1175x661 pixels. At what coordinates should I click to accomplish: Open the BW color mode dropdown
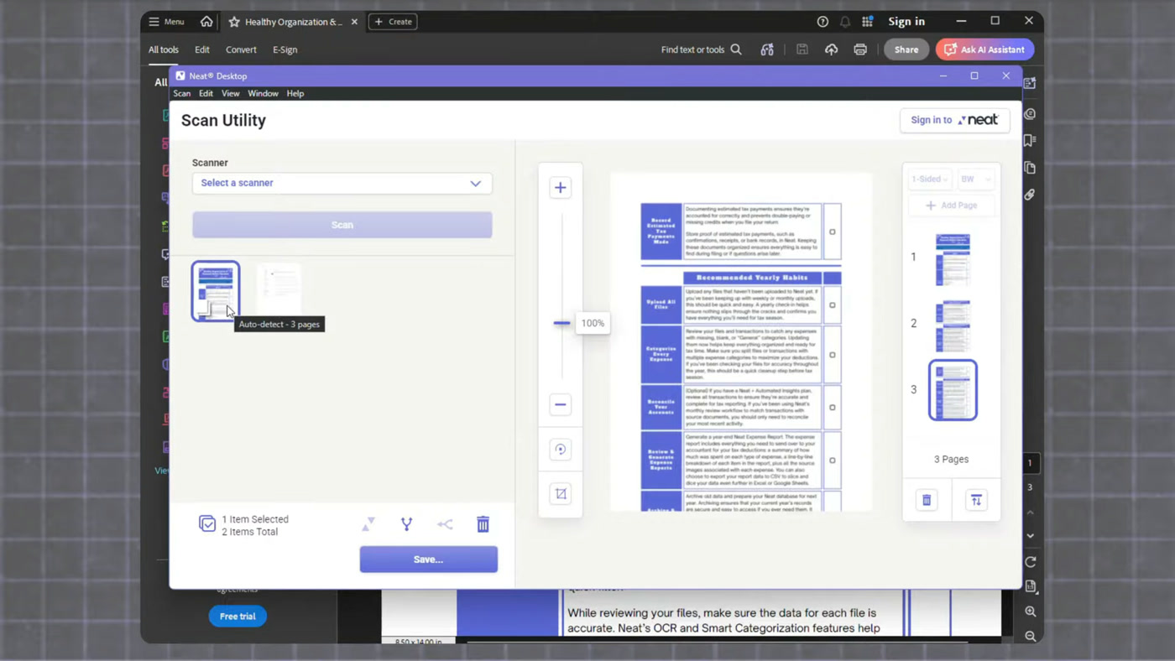[x=975, y=179]
